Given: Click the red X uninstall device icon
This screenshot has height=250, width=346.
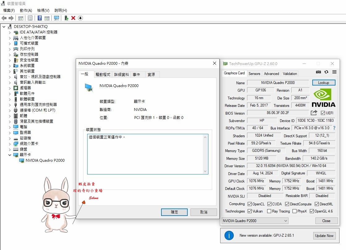Looking at the screenshot, I should [73, 18].
